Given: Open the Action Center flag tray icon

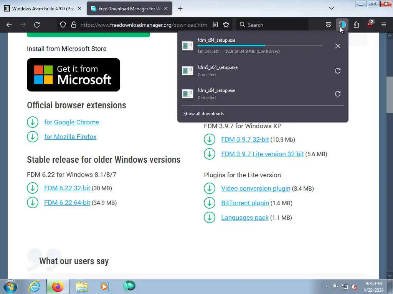Looking at the screenshot, I should [335, 287].
